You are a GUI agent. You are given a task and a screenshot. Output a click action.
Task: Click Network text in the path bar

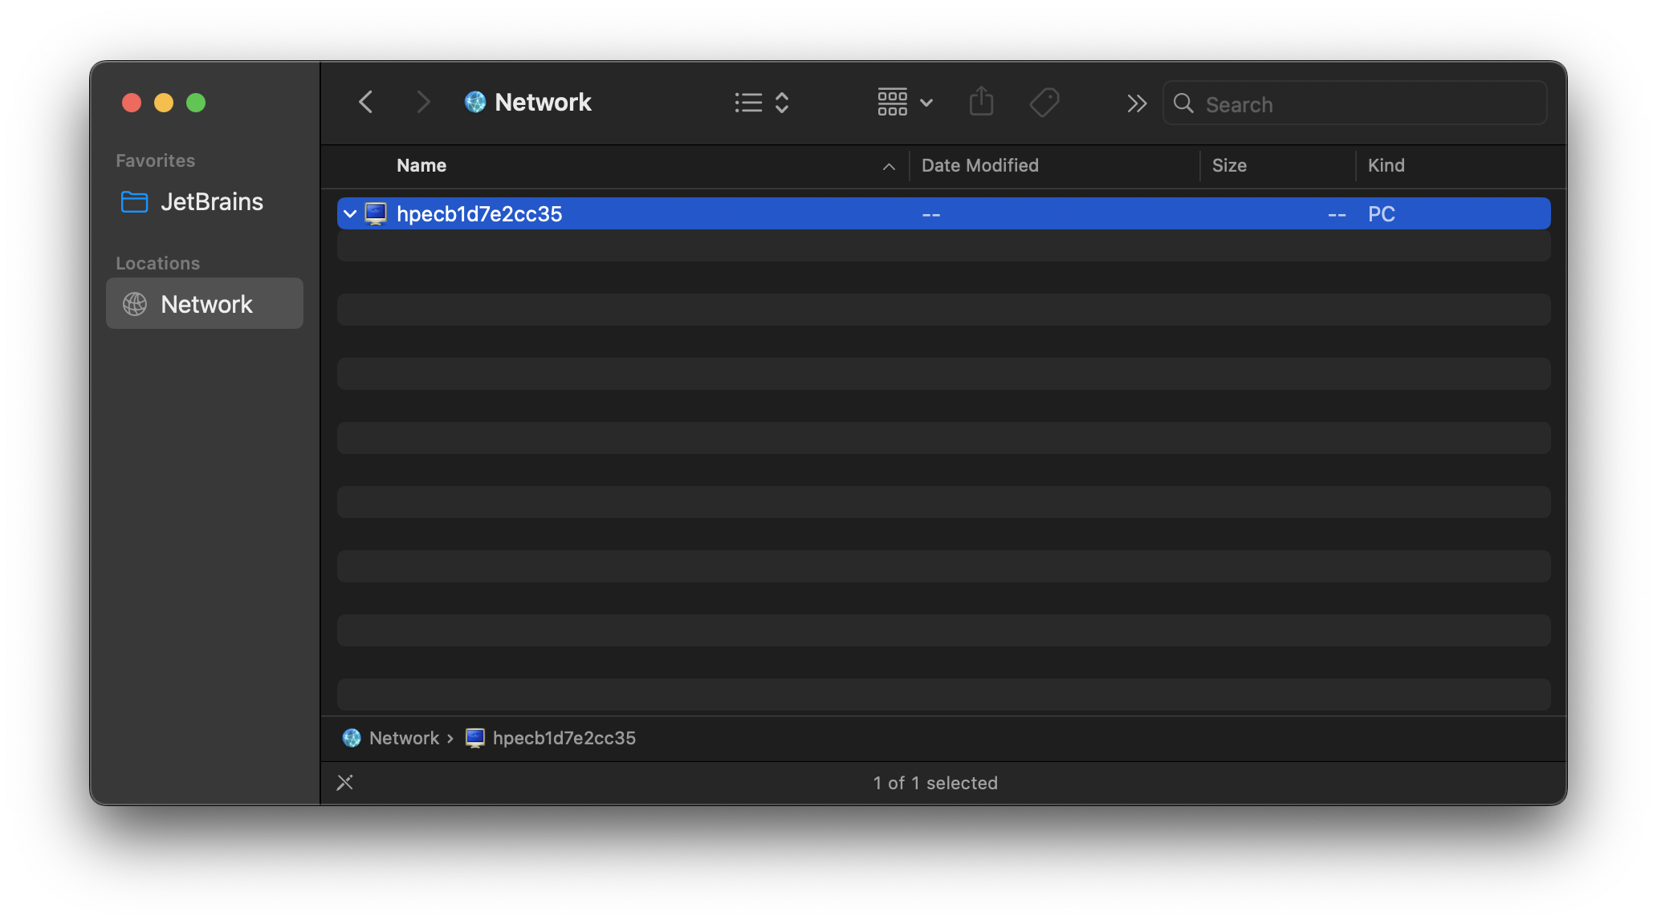tap(404, 738)
